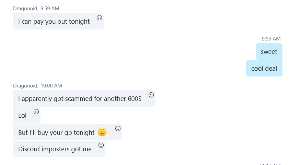Select the "But I'll buy your gp tonight" text

tap(56, 132)
